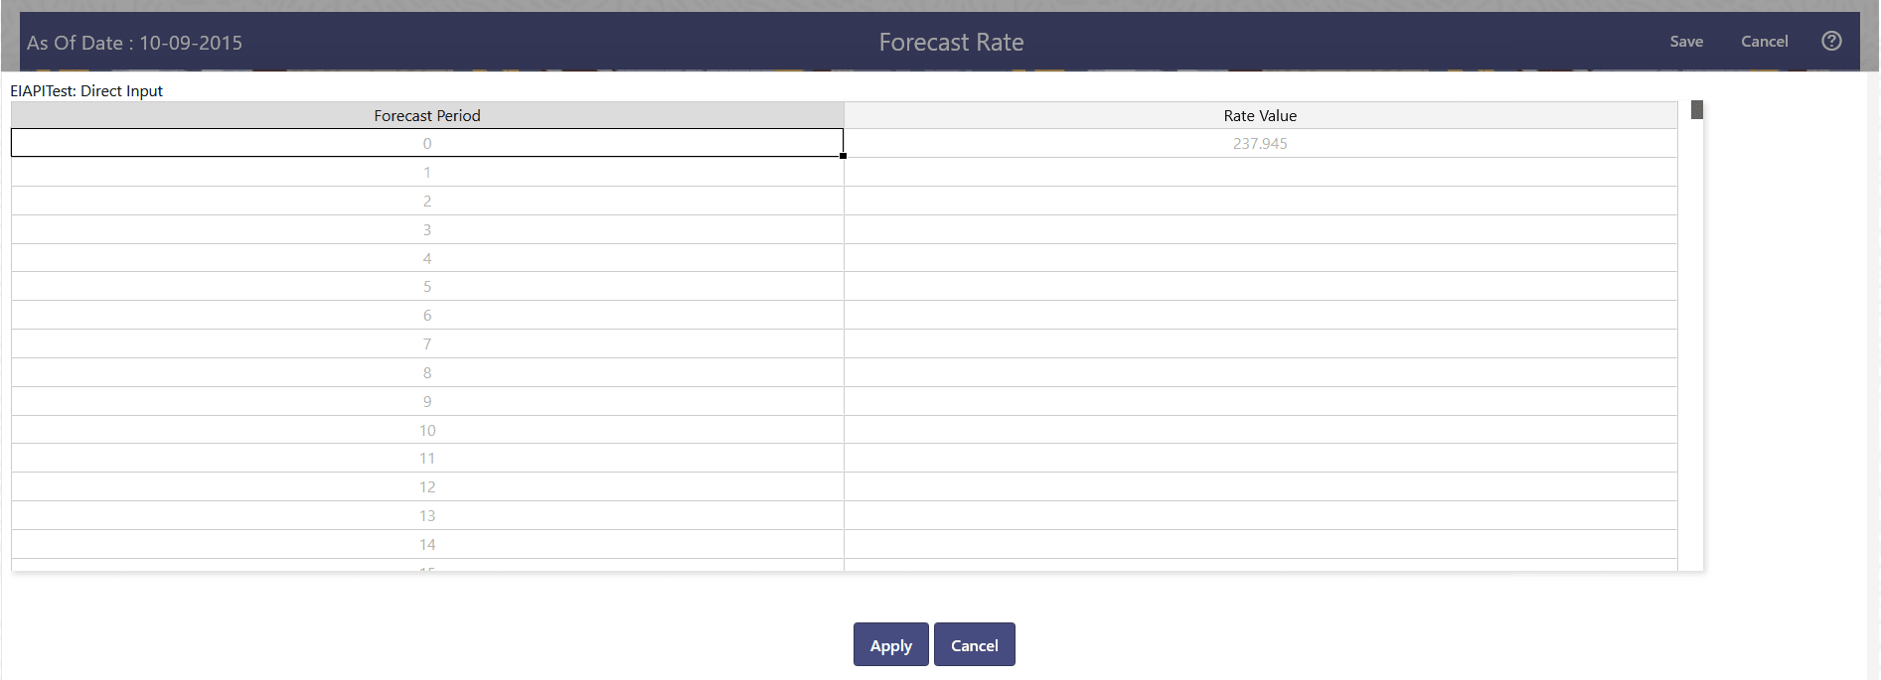1881x680 pixels.
Task: Click the As Of Date text in header
Action: pos(135,43)
